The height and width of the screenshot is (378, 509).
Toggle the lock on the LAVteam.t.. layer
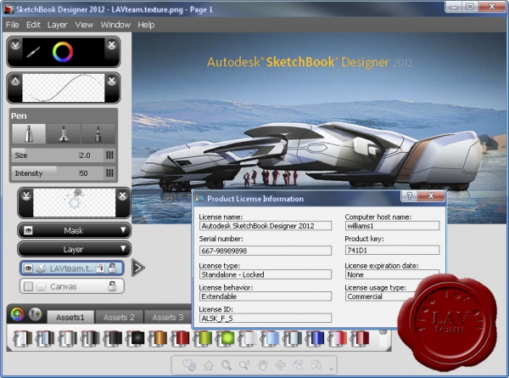click(x=112, y=268)
